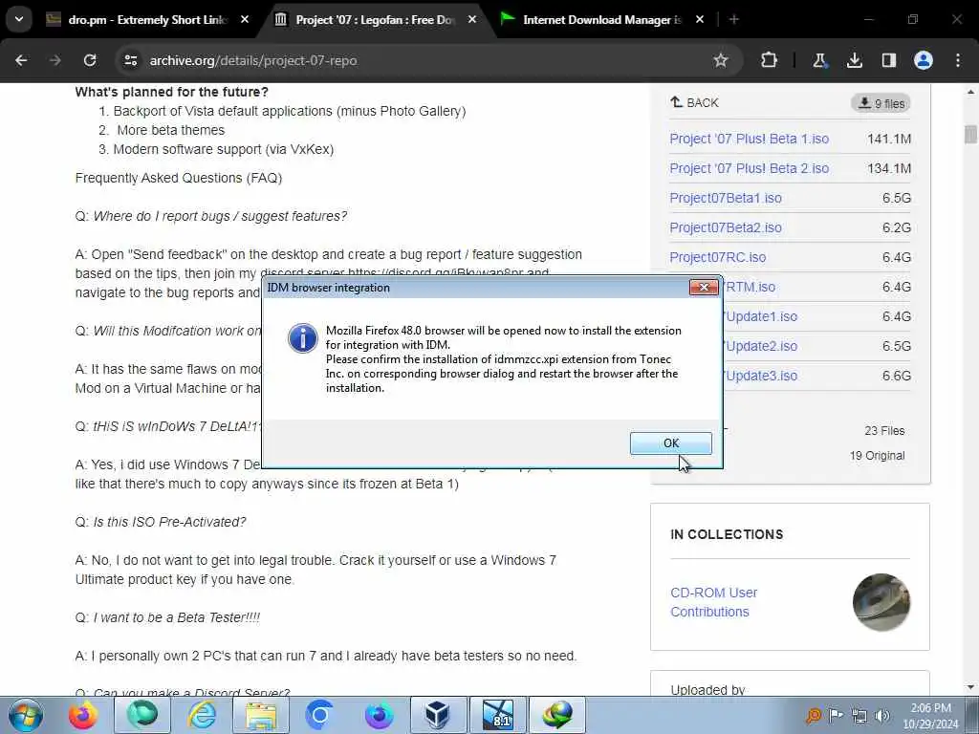Open Action Center flag in tray
Screen dimensions: 979x734
836,715
